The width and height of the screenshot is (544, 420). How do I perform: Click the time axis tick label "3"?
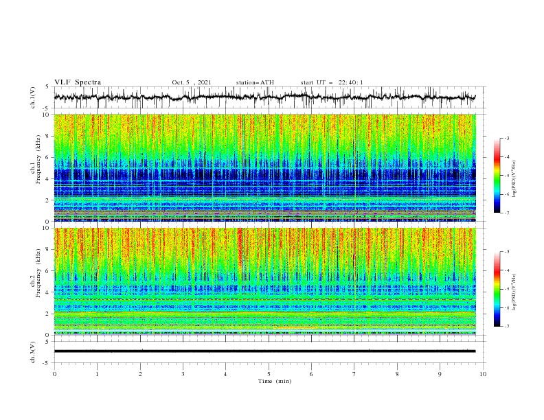(x=183, y=374)
